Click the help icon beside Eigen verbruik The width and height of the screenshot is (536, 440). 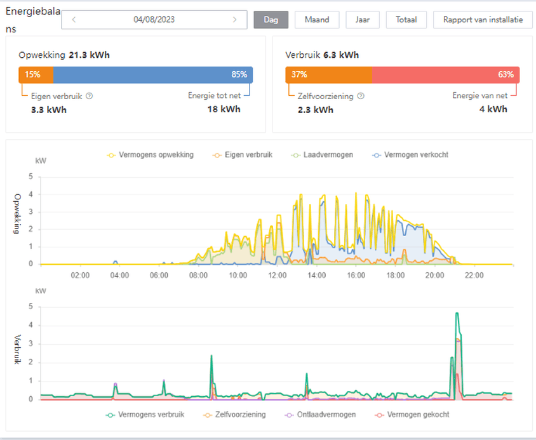point(90,96)
